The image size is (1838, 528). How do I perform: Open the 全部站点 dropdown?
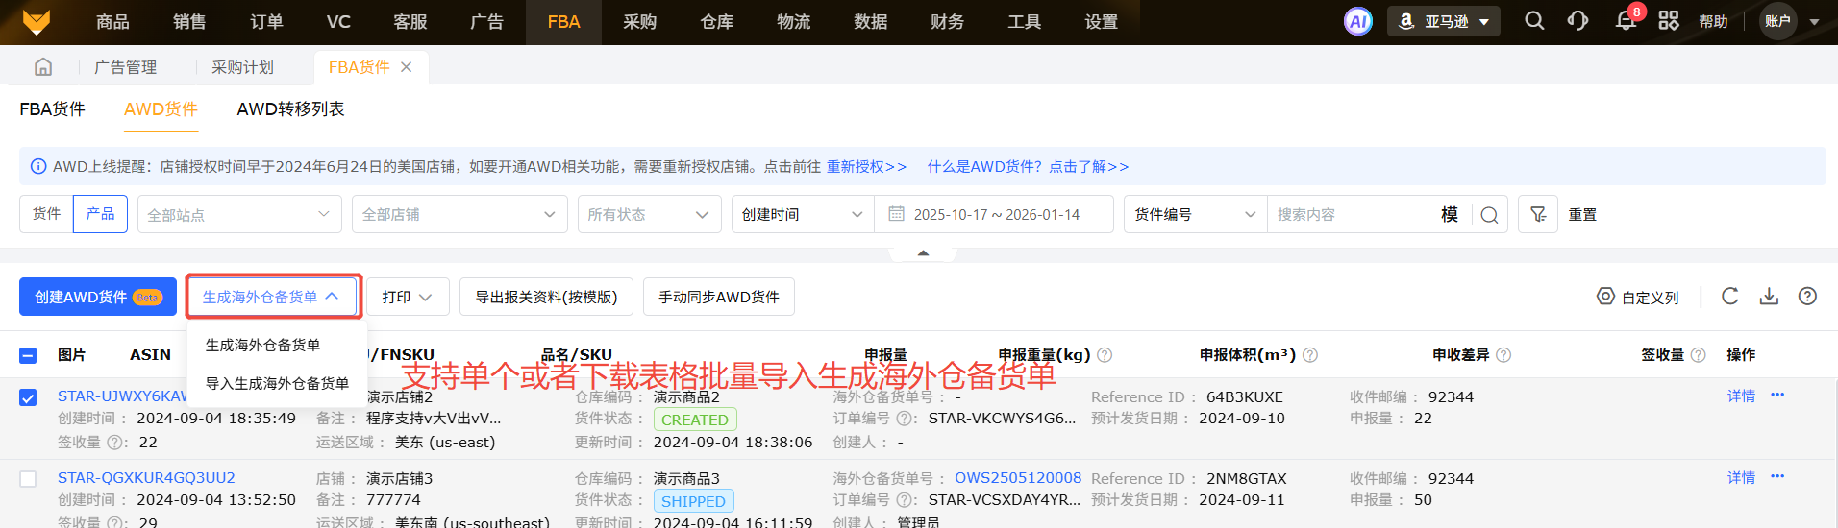point(239,214)
